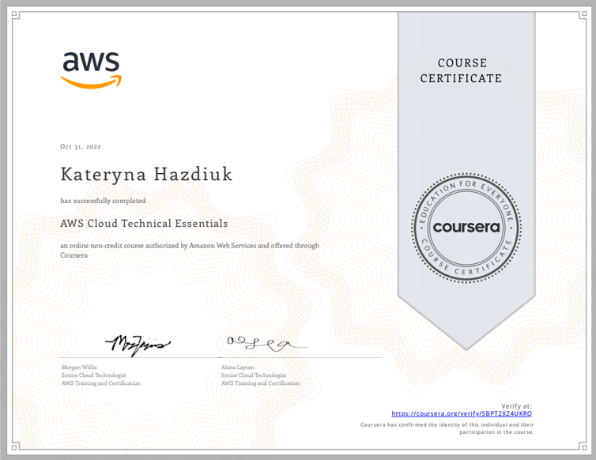This screenshot has width=596, height=460.
Task: Click the name Morgan Willis
Action: pyautogui.click(x=79, y=368)
